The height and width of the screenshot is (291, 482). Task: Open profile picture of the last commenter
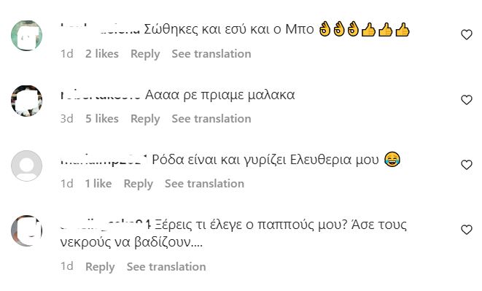coord(26,230)
